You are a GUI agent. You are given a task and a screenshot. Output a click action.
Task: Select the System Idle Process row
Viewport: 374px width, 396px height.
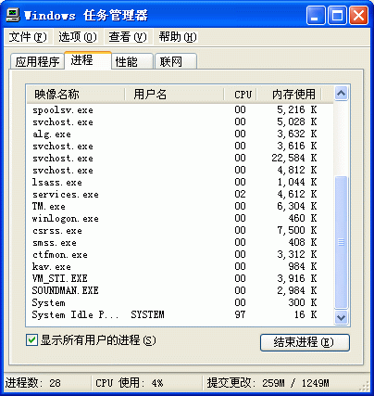coord(180,314)
